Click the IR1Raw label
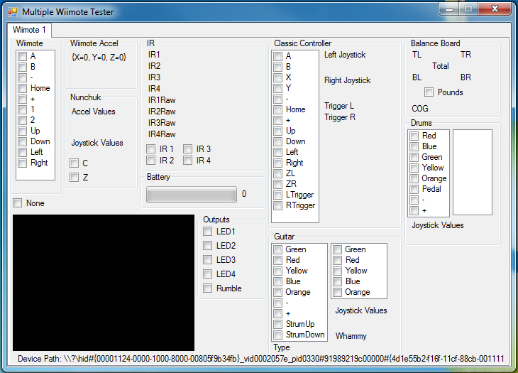This screenshot has width=518, height=373. [162, 100]
